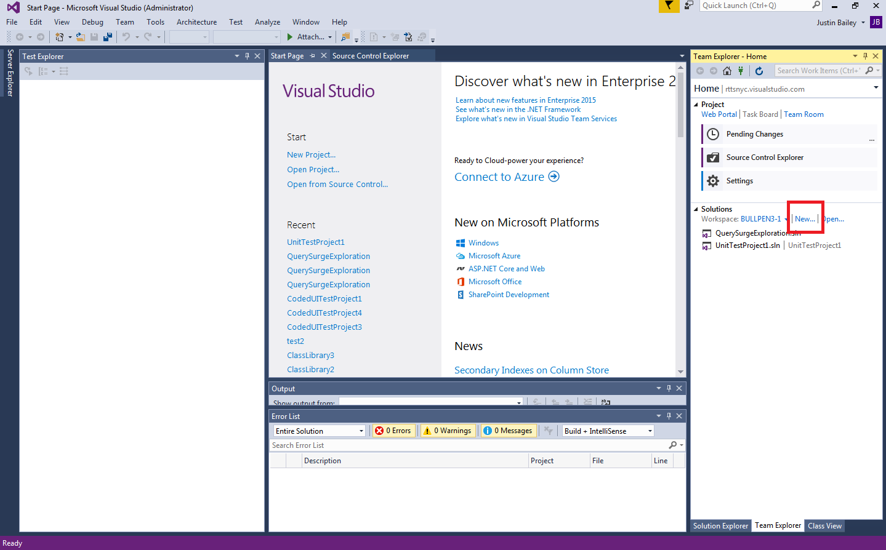Click the Connect to Azure arrow icon

click(x=554, y=177)
